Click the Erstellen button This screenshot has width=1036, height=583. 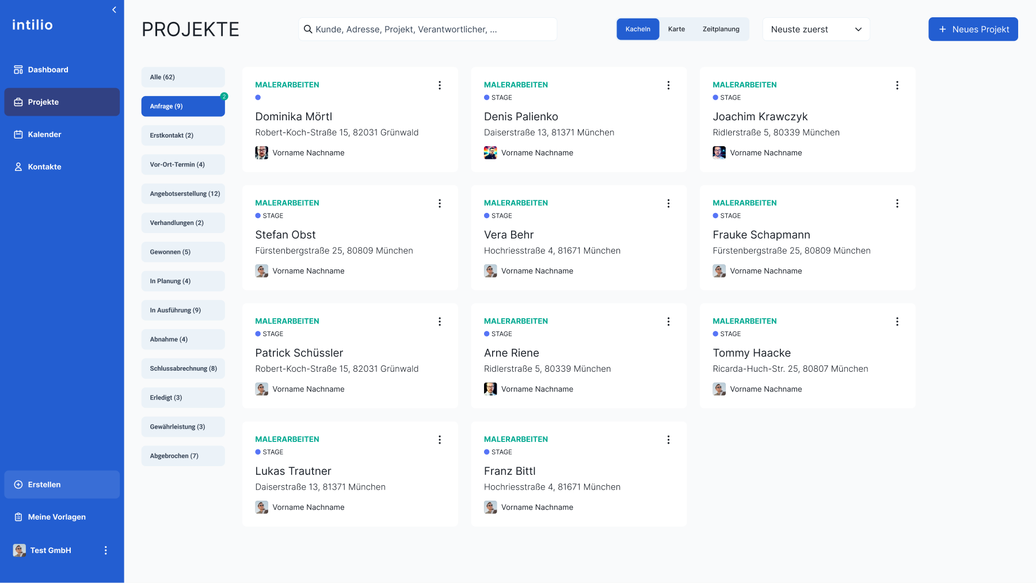[62, 485]
